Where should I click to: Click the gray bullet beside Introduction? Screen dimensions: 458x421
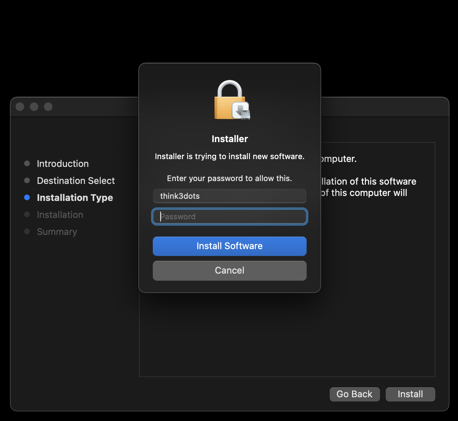[x=27, y=163]
